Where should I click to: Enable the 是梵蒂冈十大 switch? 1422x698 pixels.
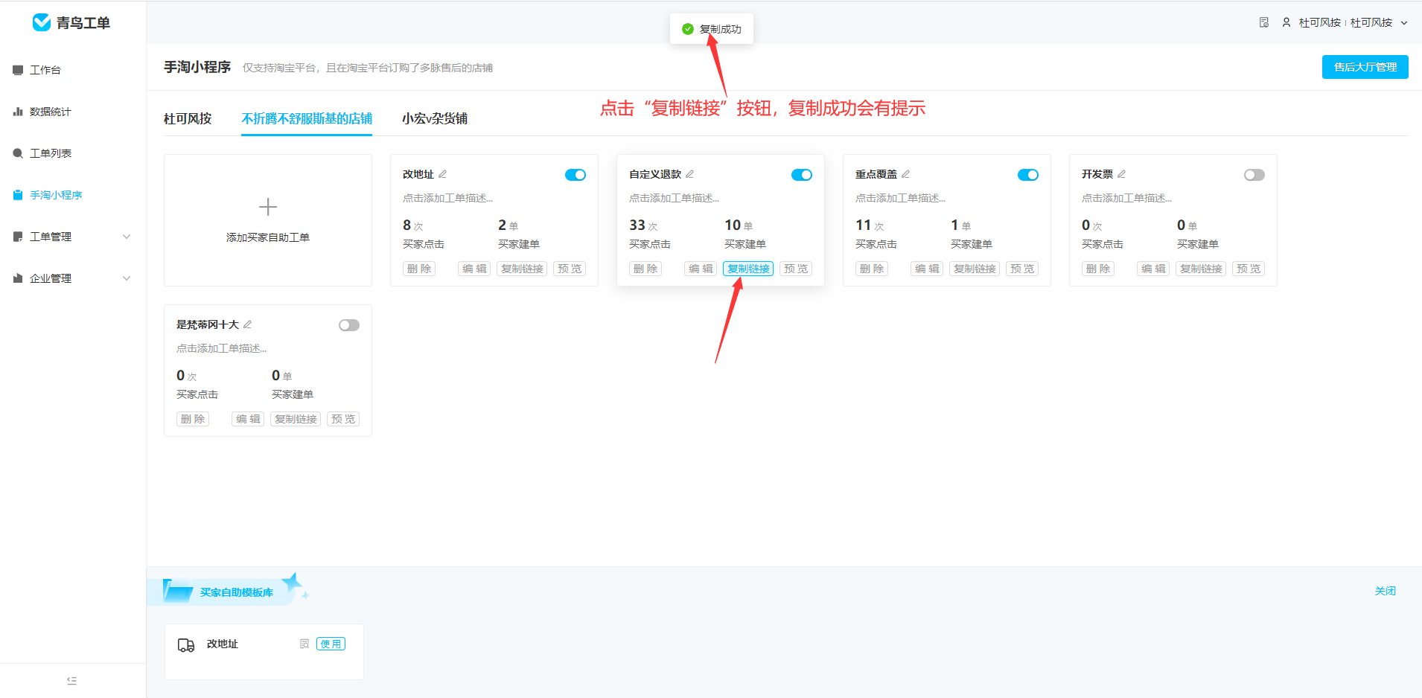(x=349, y=325)
